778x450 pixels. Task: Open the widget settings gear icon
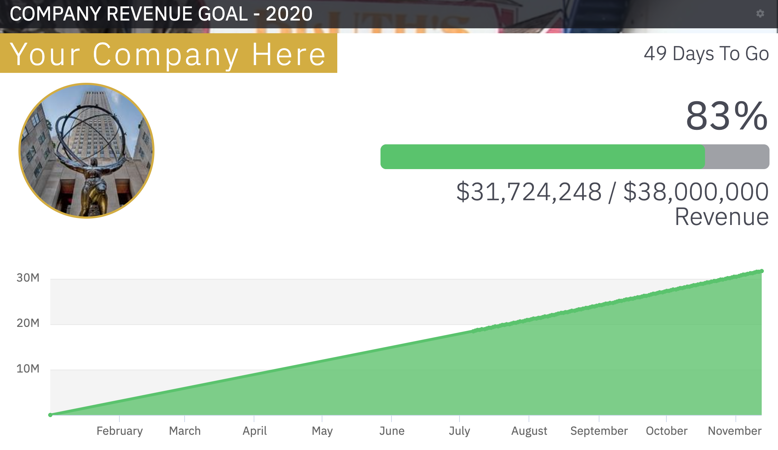pyautogui.click(x=760, y=13)
